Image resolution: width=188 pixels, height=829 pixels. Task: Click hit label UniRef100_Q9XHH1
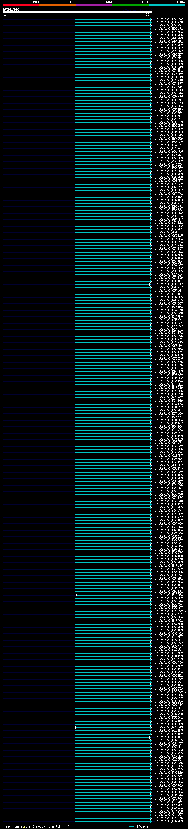coord(168,58)
